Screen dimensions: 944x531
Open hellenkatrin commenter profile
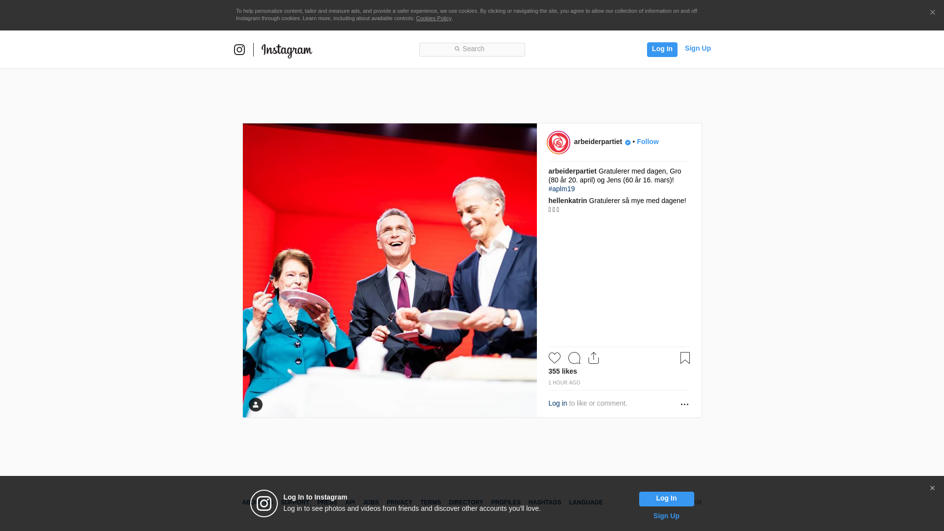(x=567, y=201)
